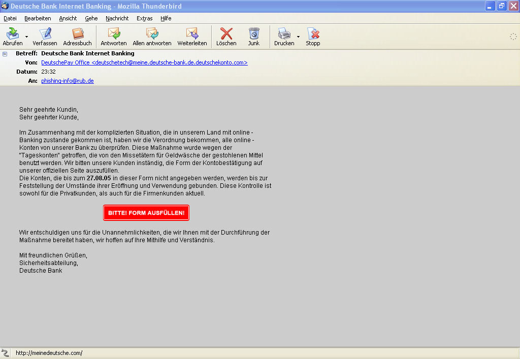Open the Ansicht menu
The height and width of the screenshot is (359, 520).
[68, 18]
